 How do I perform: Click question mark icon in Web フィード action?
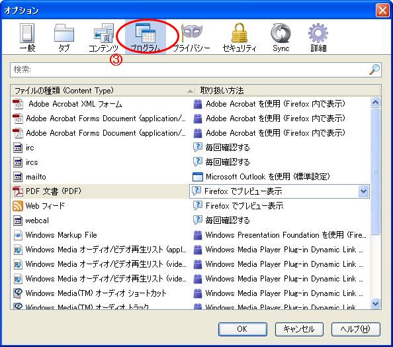[x=198, y=205]
